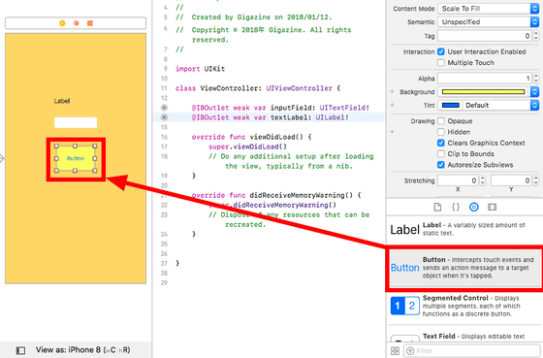Enable Multiple Touch checkbox
The image size is (543, 358).
coord(441,63)
